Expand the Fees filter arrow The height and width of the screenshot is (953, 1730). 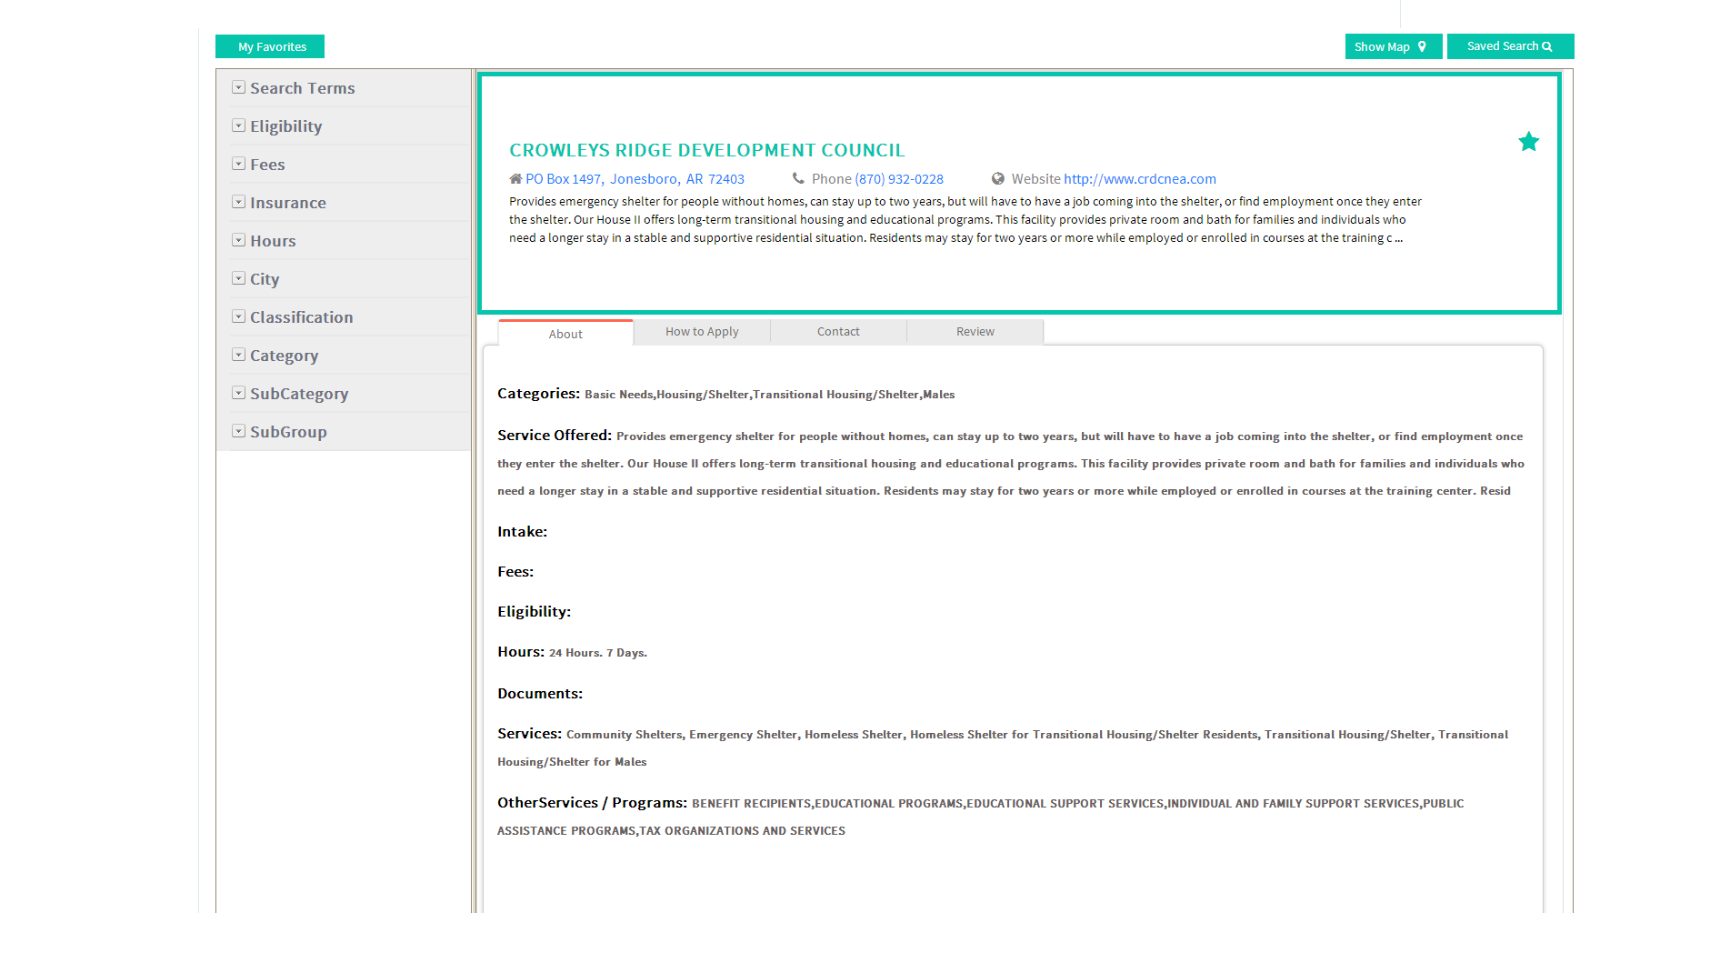pos(238,164)
